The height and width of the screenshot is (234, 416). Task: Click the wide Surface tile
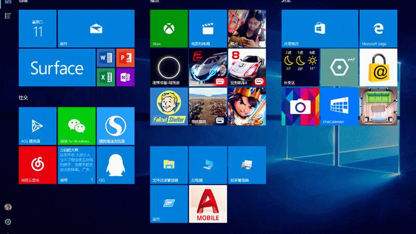point(57,67)
